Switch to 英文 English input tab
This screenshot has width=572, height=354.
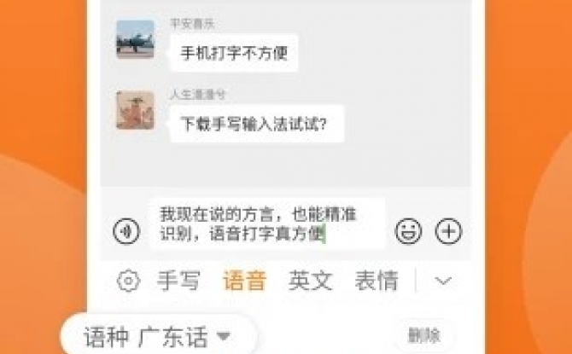[311, 281]
